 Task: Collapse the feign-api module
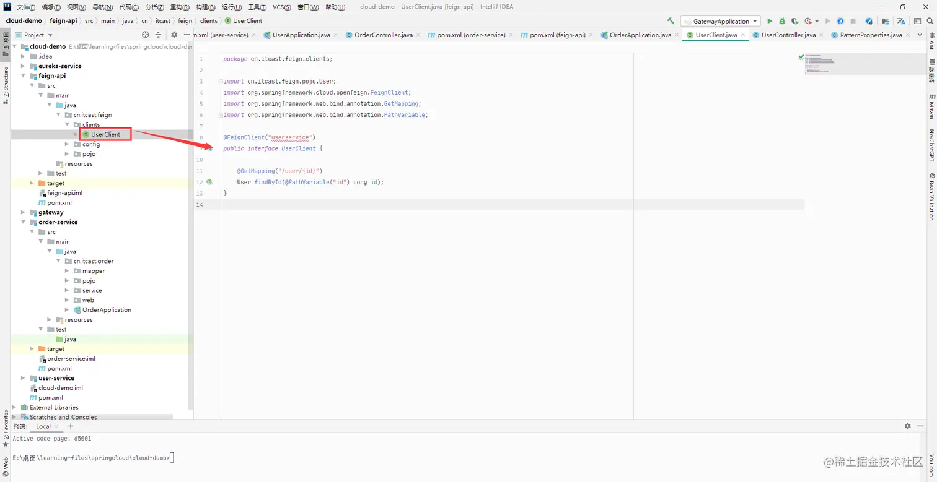click(24, 76)
